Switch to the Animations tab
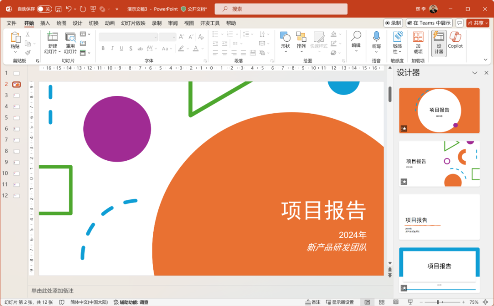 click(x=110, y=23)
